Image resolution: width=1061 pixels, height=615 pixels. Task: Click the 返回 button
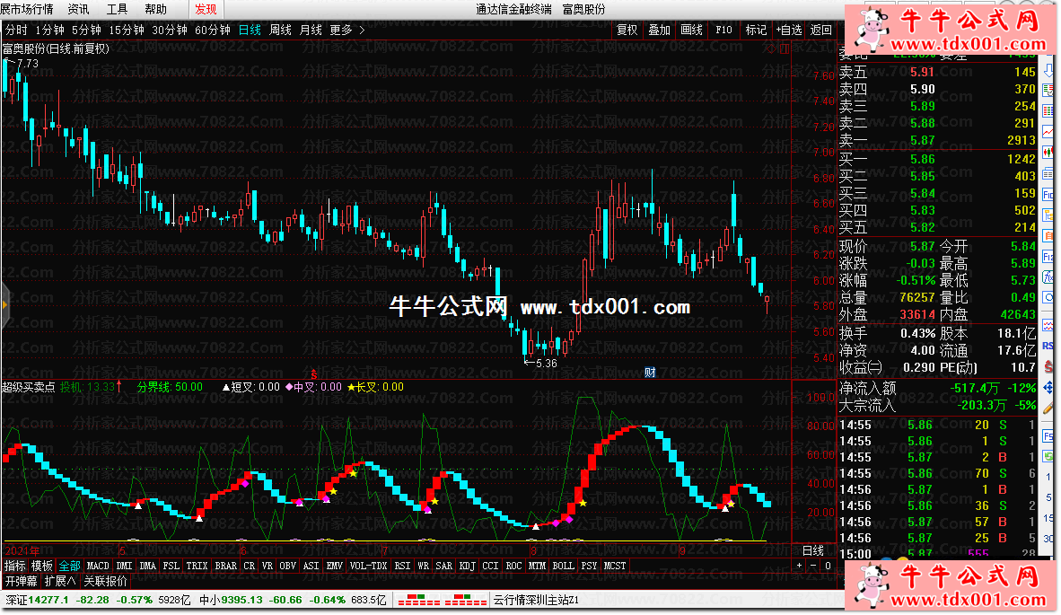coord(820,30)
